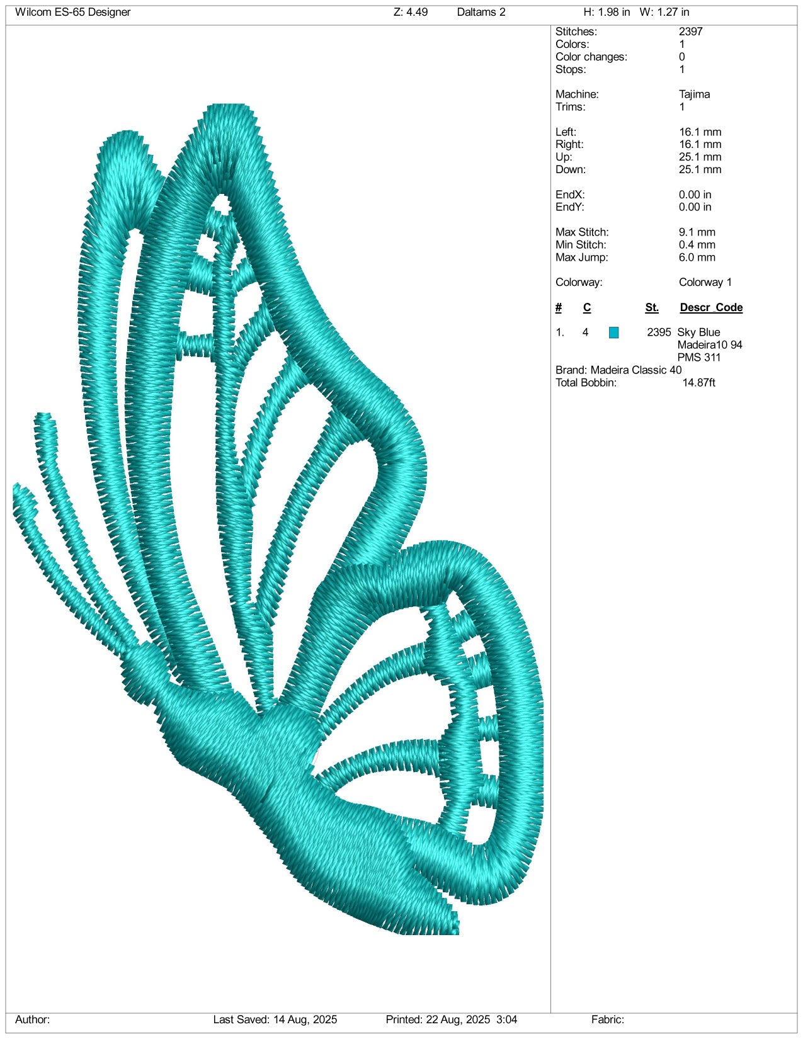Click the Daltams 2 design name
The image size is (803, 1039).
point(481,12)
